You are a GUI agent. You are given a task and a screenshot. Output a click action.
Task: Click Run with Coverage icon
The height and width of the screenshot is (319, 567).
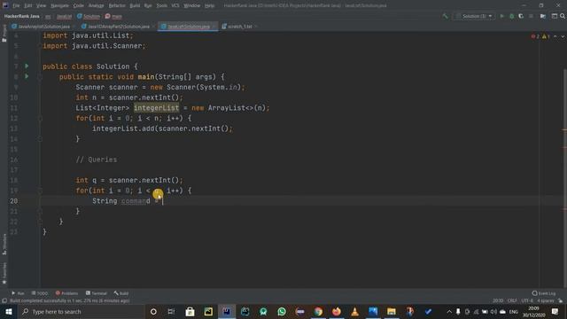521,16
